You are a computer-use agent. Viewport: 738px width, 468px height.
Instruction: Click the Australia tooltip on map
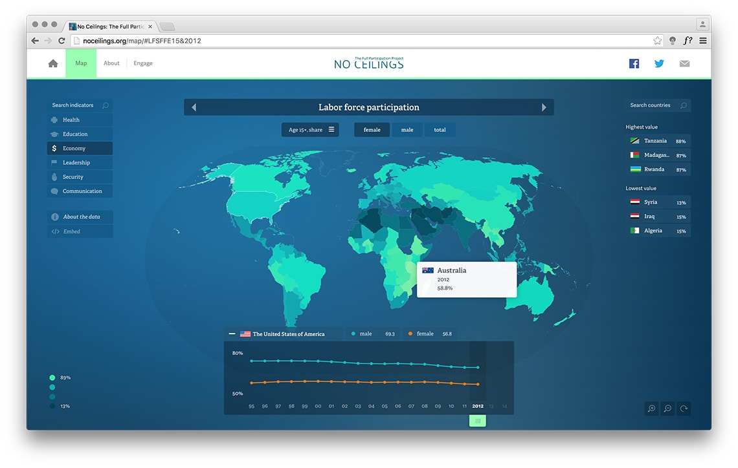(x=466, y=280)
